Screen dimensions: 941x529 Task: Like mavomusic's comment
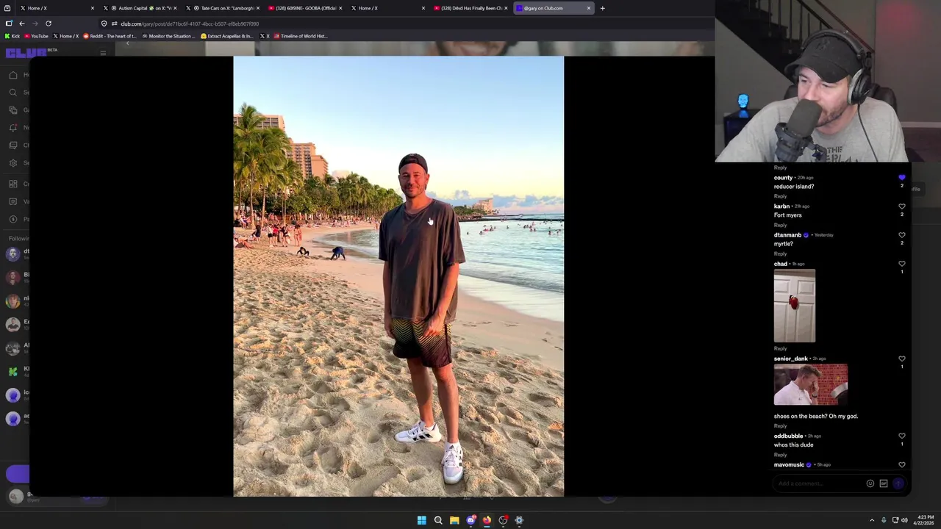tap(901, 465)
